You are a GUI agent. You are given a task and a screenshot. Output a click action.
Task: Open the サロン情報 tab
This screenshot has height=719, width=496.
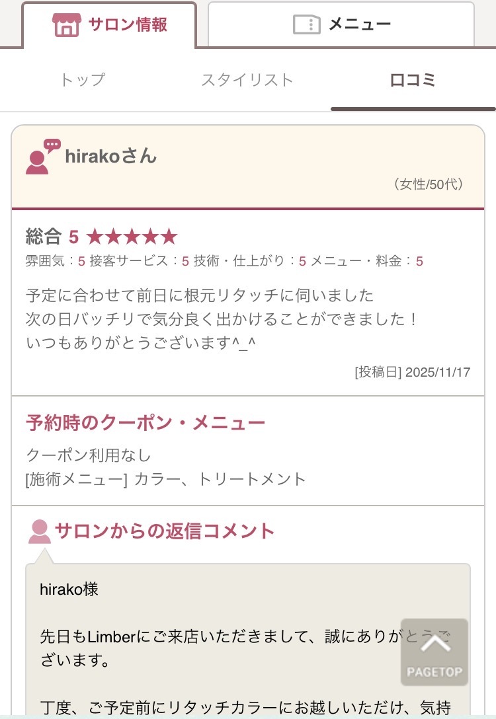(110, 25)
